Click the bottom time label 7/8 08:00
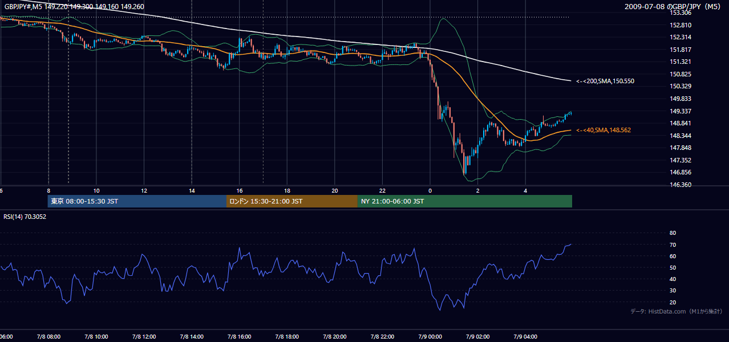This screenshot has width=729, height=342. click(48, 337)
